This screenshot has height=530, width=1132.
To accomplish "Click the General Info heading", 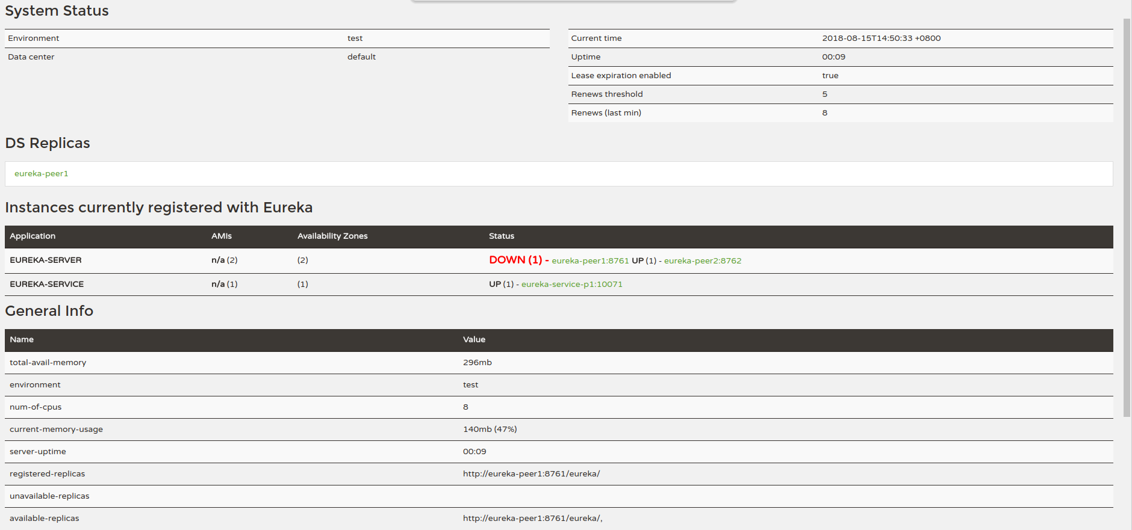I will coord(49,310).
